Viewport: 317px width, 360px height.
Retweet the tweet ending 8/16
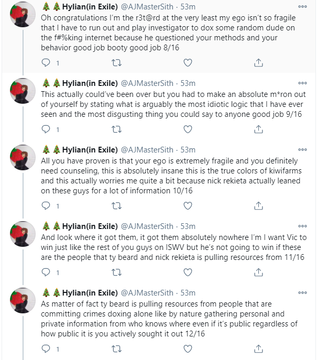click(x=116, y=63)
